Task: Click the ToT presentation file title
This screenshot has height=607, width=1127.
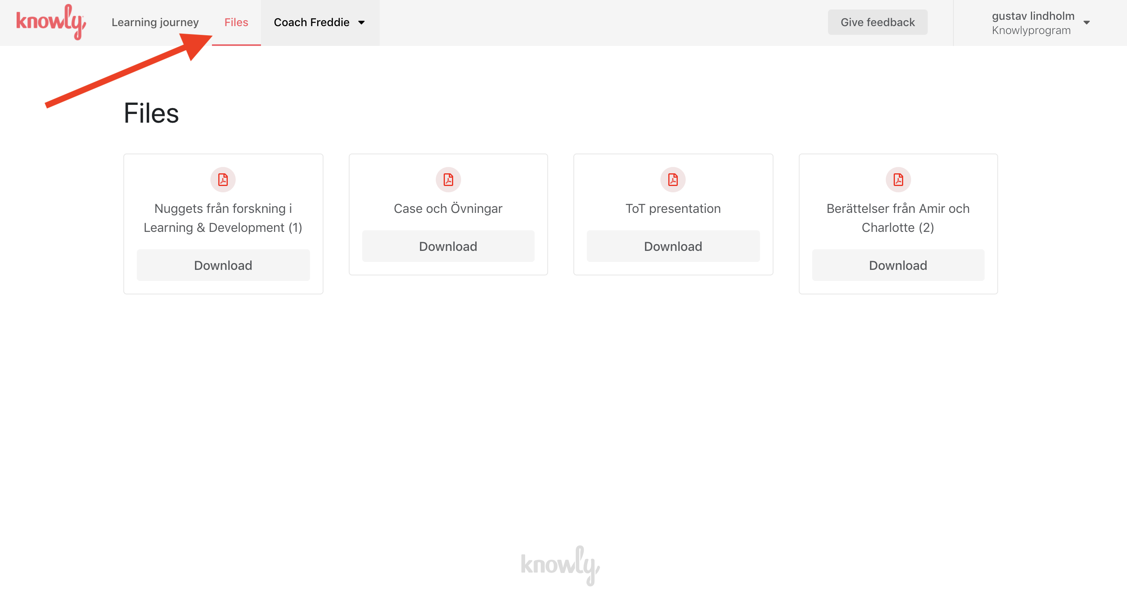Action: (673, 208)
